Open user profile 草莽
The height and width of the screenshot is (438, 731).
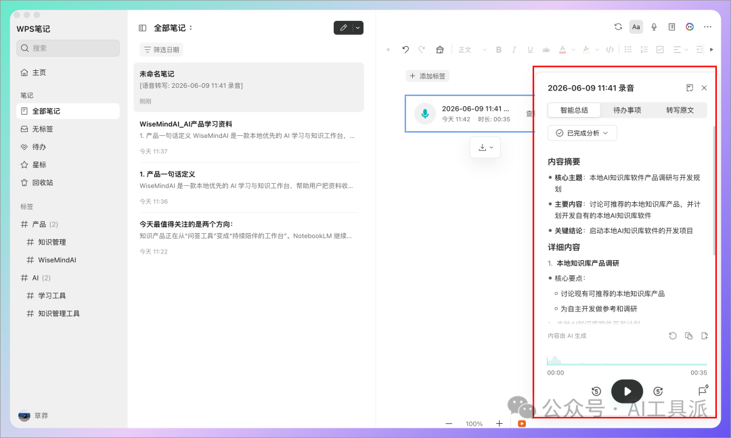click(34, 416)
